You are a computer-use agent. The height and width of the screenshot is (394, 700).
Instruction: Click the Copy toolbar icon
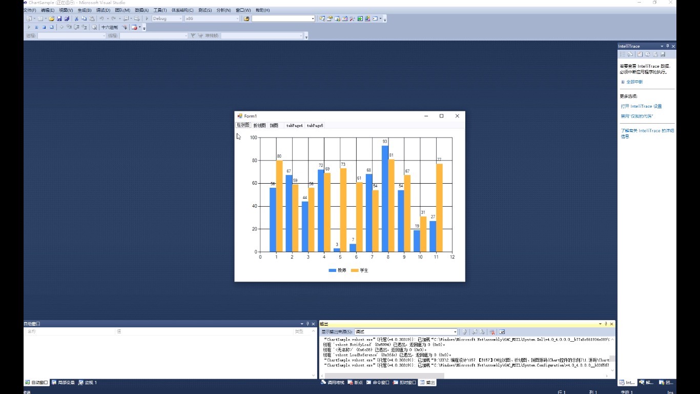pyautogui.click(x=84, y=18)
